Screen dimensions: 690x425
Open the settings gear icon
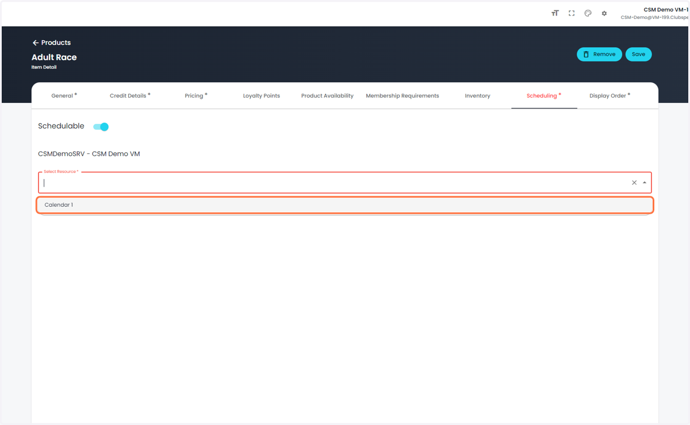[604, 13]
